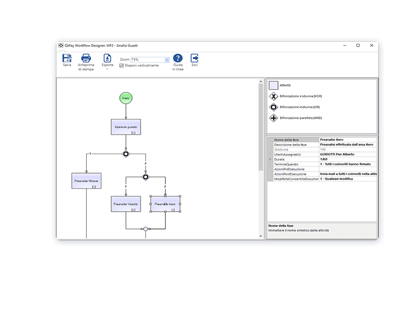Screen dimensions: 407x312
Task: Click envelope icon in Preanalisi Aero
Action: click(x=173, y=210)
